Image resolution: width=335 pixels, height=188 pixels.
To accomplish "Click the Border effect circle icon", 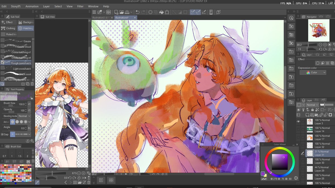I will click(317, 63).
